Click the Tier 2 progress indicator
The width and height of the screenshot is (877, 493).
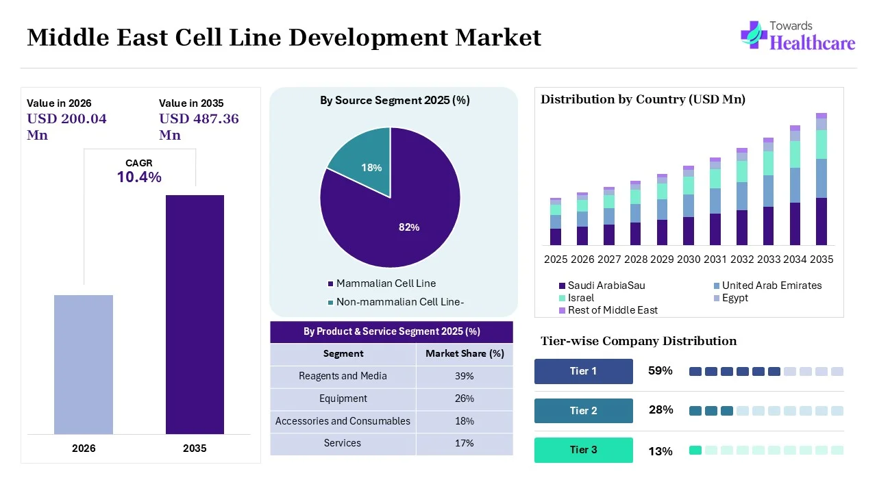tap(766, 411)
